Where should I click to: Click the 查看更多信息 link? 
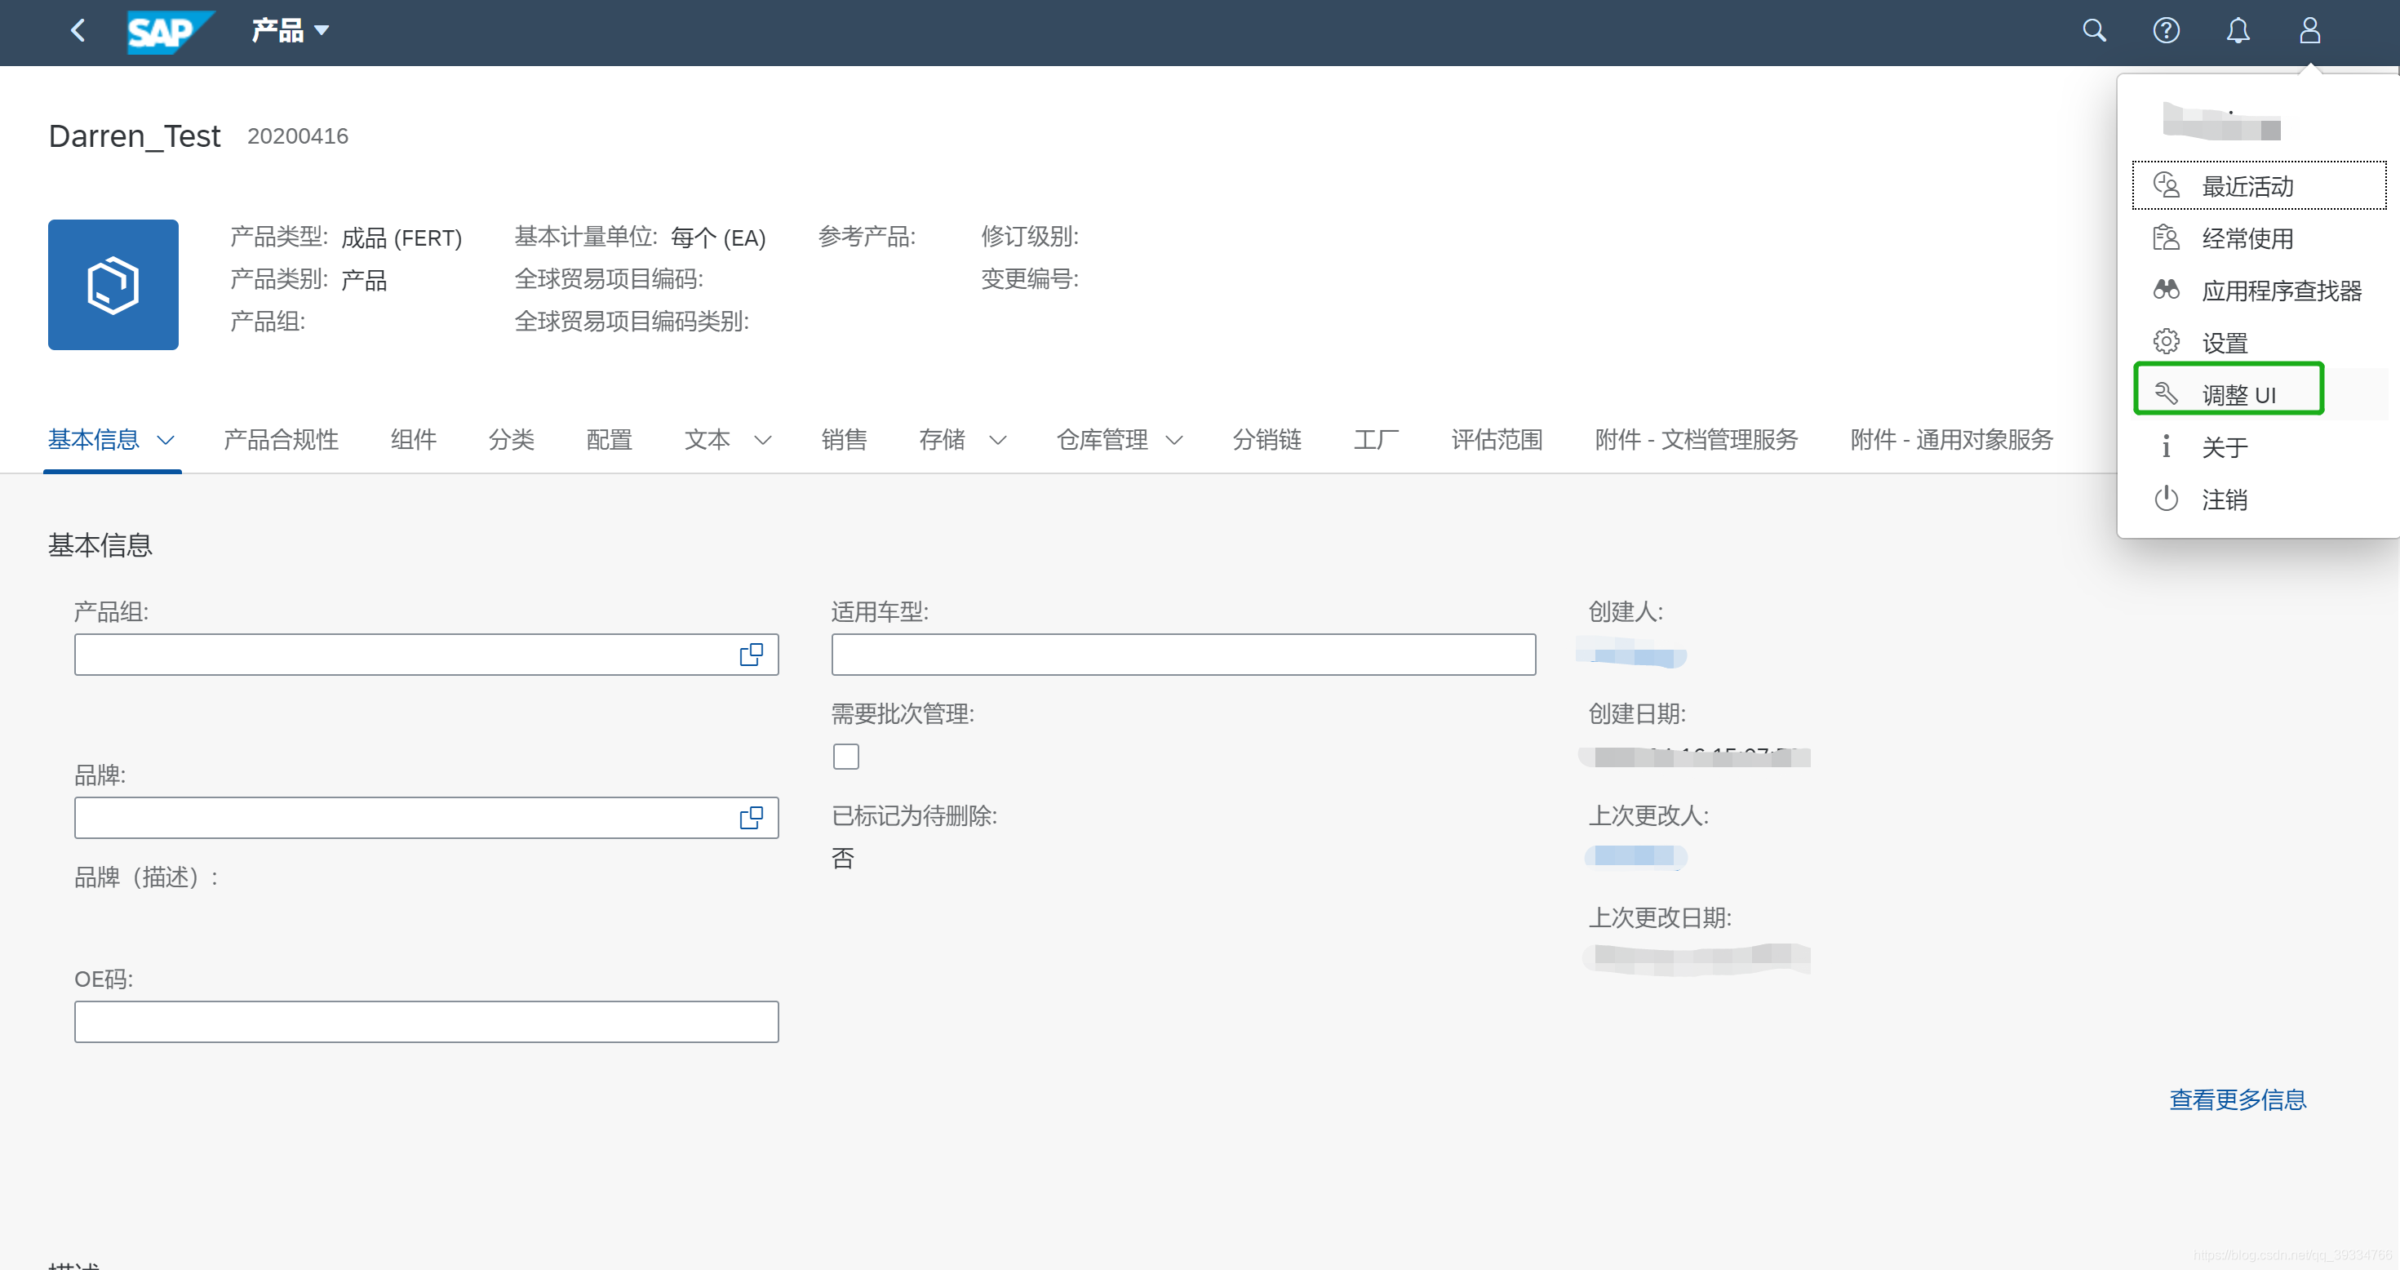click(2237, 1099)
